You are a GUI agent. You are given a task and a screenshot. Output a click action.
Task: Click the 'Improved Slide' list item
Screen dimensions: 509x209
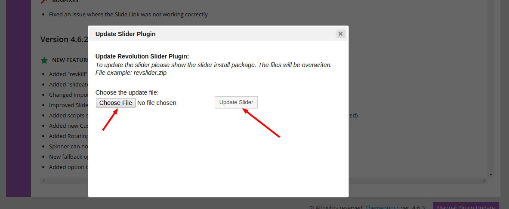pyautogui.click(x=68, y=105)
